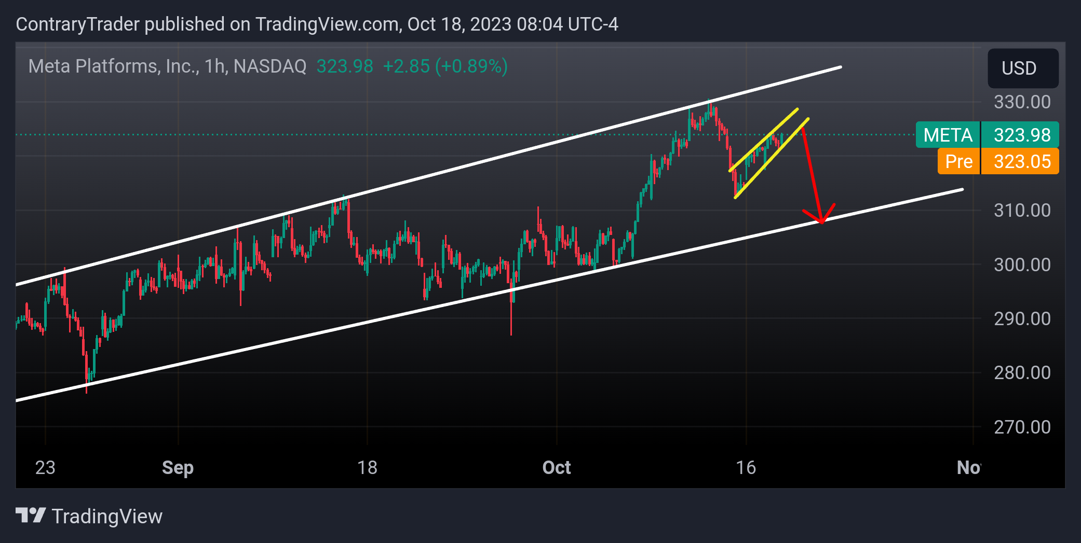Click the 280.00 price axis label
The image size is (1081, 543).
coord(1022,372)
